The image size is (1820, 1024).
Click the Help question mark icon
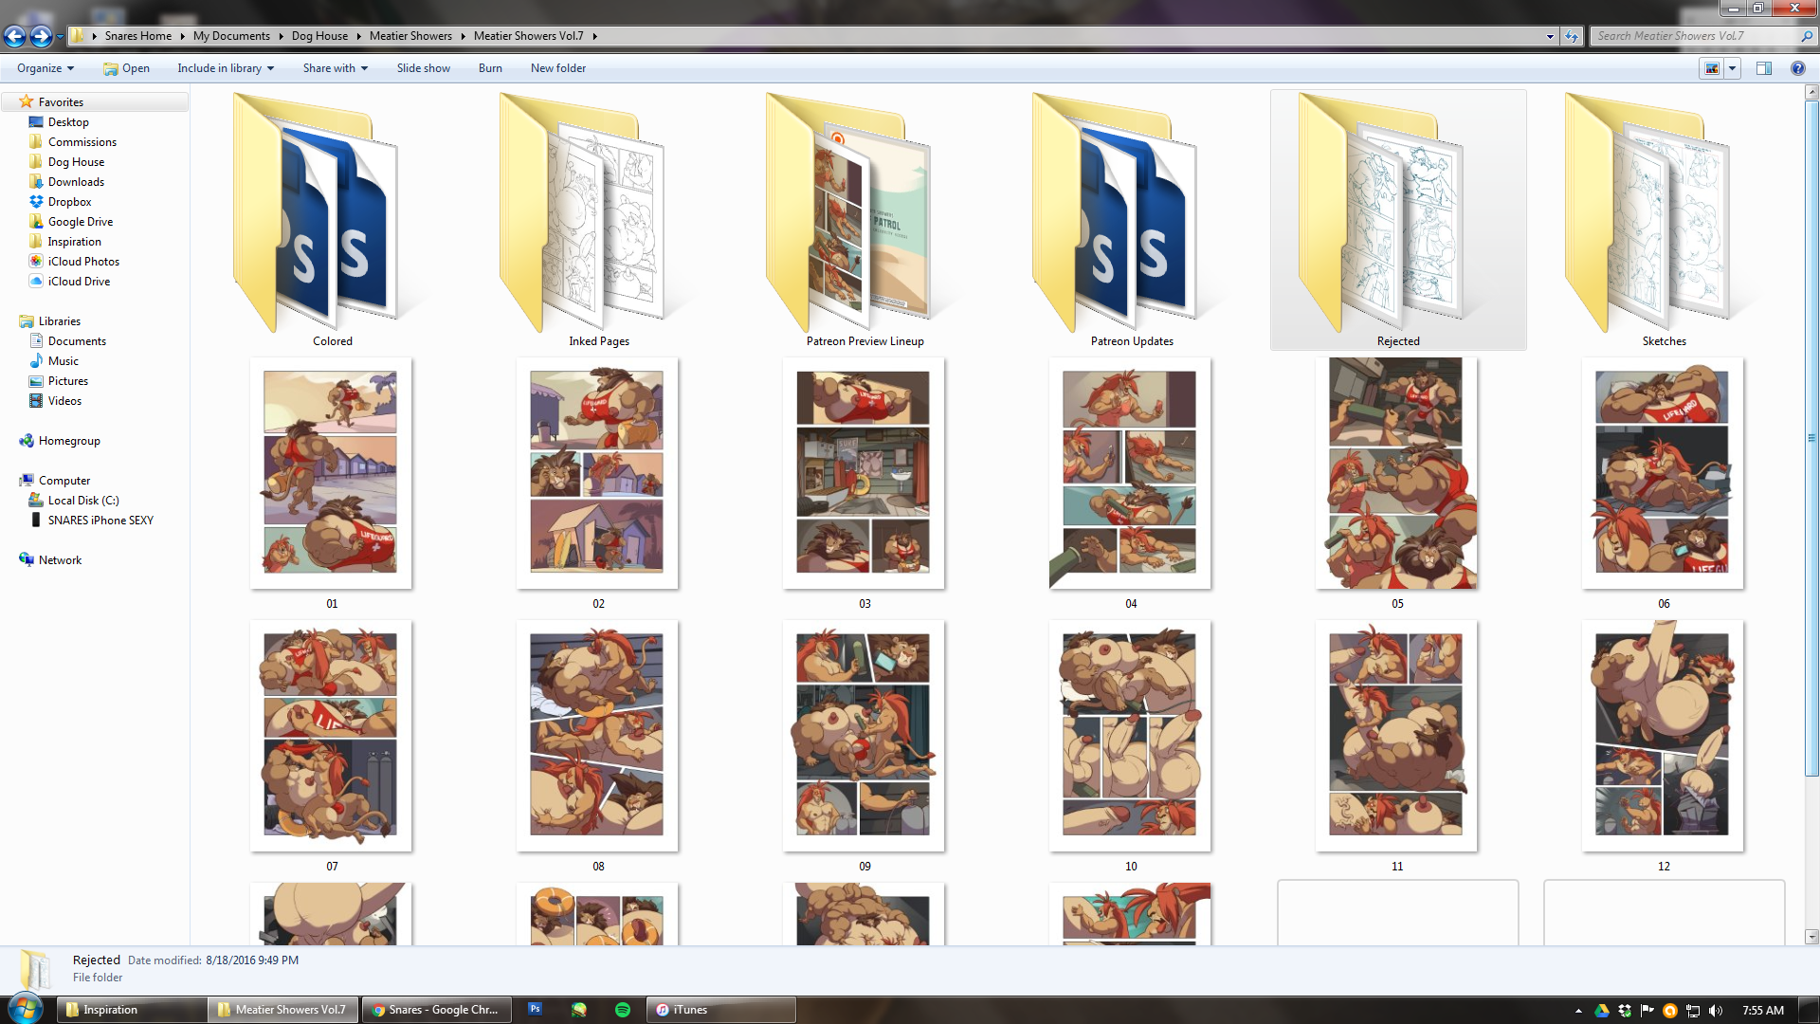coord(1797,68)
